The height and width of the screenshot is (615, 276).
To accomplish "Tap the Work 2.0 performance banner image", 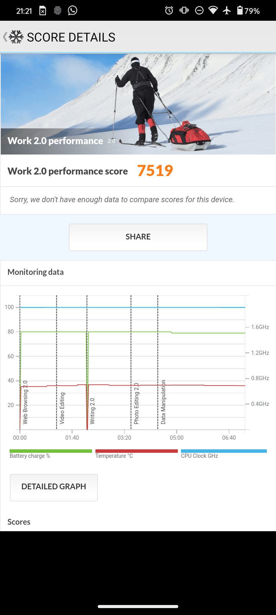I will (x=138, y=104).
